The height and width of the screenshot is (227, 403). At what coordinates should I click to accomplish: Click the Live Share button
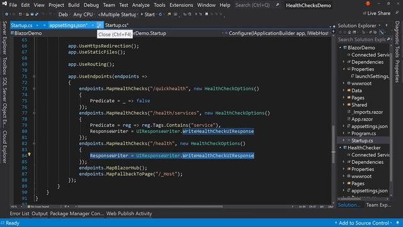(x=377, y=13)
